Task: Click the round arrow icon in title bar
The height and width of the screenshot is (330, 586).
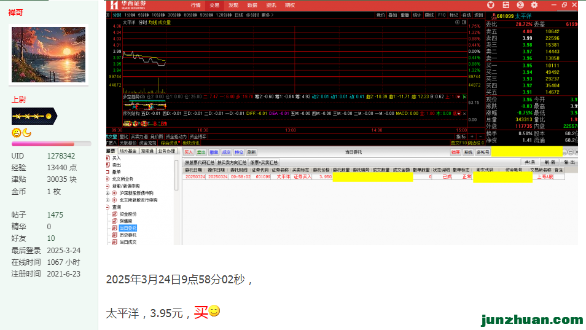Action: [x=520, y=5]
